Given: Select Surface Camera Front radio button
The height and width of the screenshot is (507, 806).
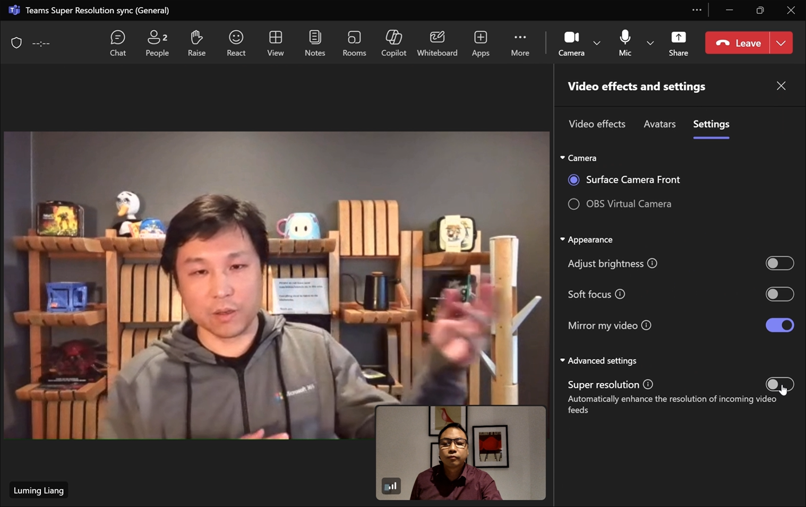Looking at the screenshot, I should (x=573, y=180).
